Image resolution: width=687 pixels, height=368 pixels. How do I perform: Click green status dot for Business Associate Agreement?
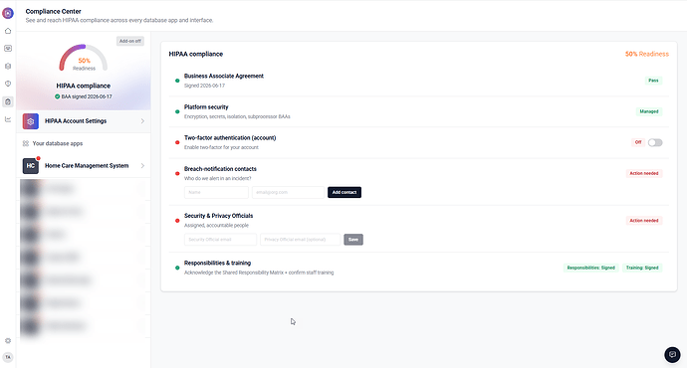pyautogui.click(x=177, y=81)
